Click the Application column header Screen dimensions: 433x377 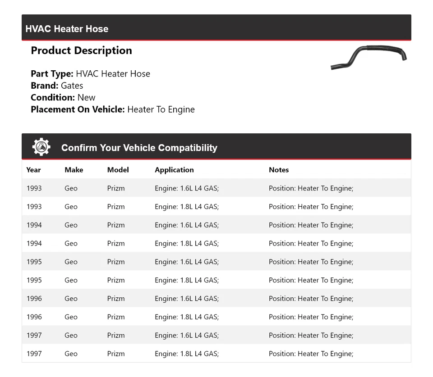[174, 170]
